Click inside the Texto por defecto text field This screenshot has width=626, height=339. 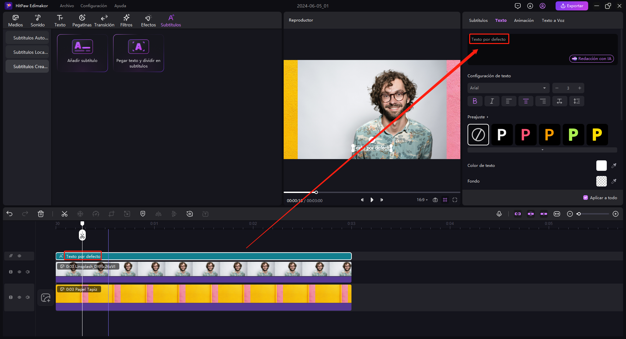tap(489, 39)
